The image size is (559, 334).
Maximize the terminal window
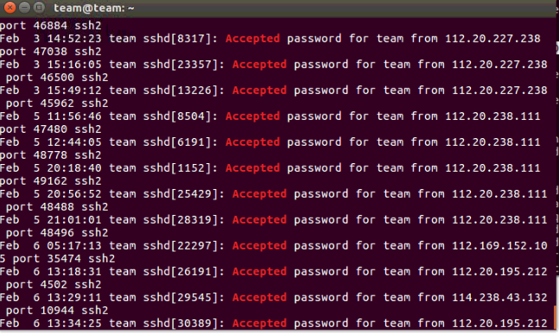click(x=39, y=7)
